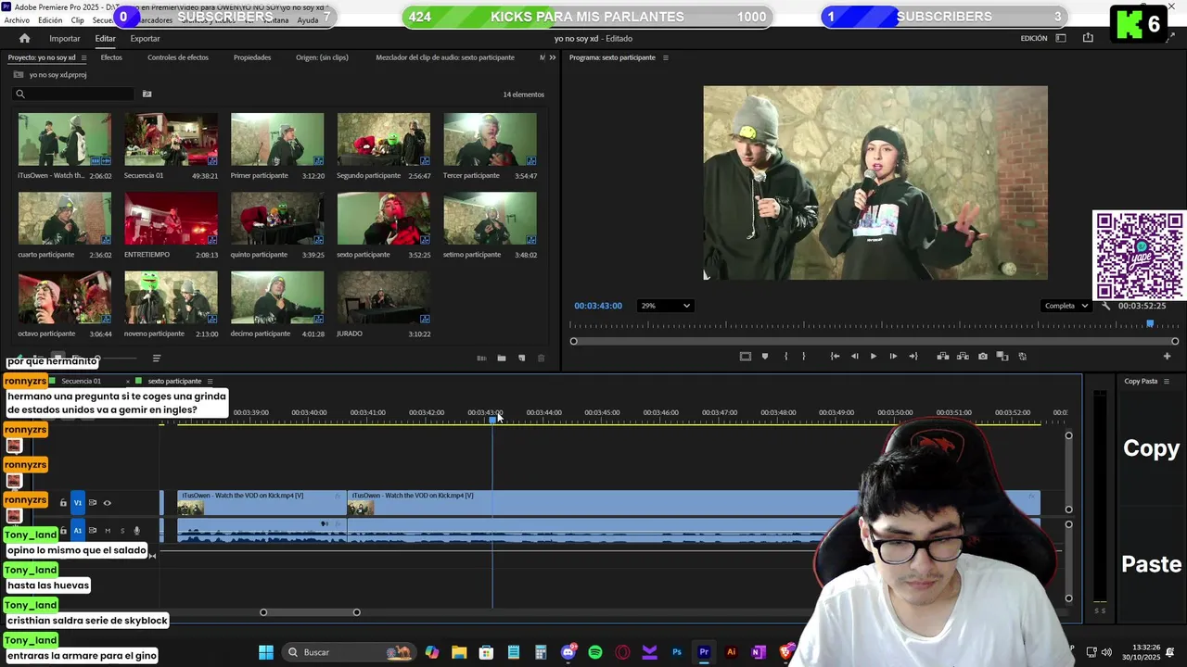Click the Extract button

(x=963, y=356)
